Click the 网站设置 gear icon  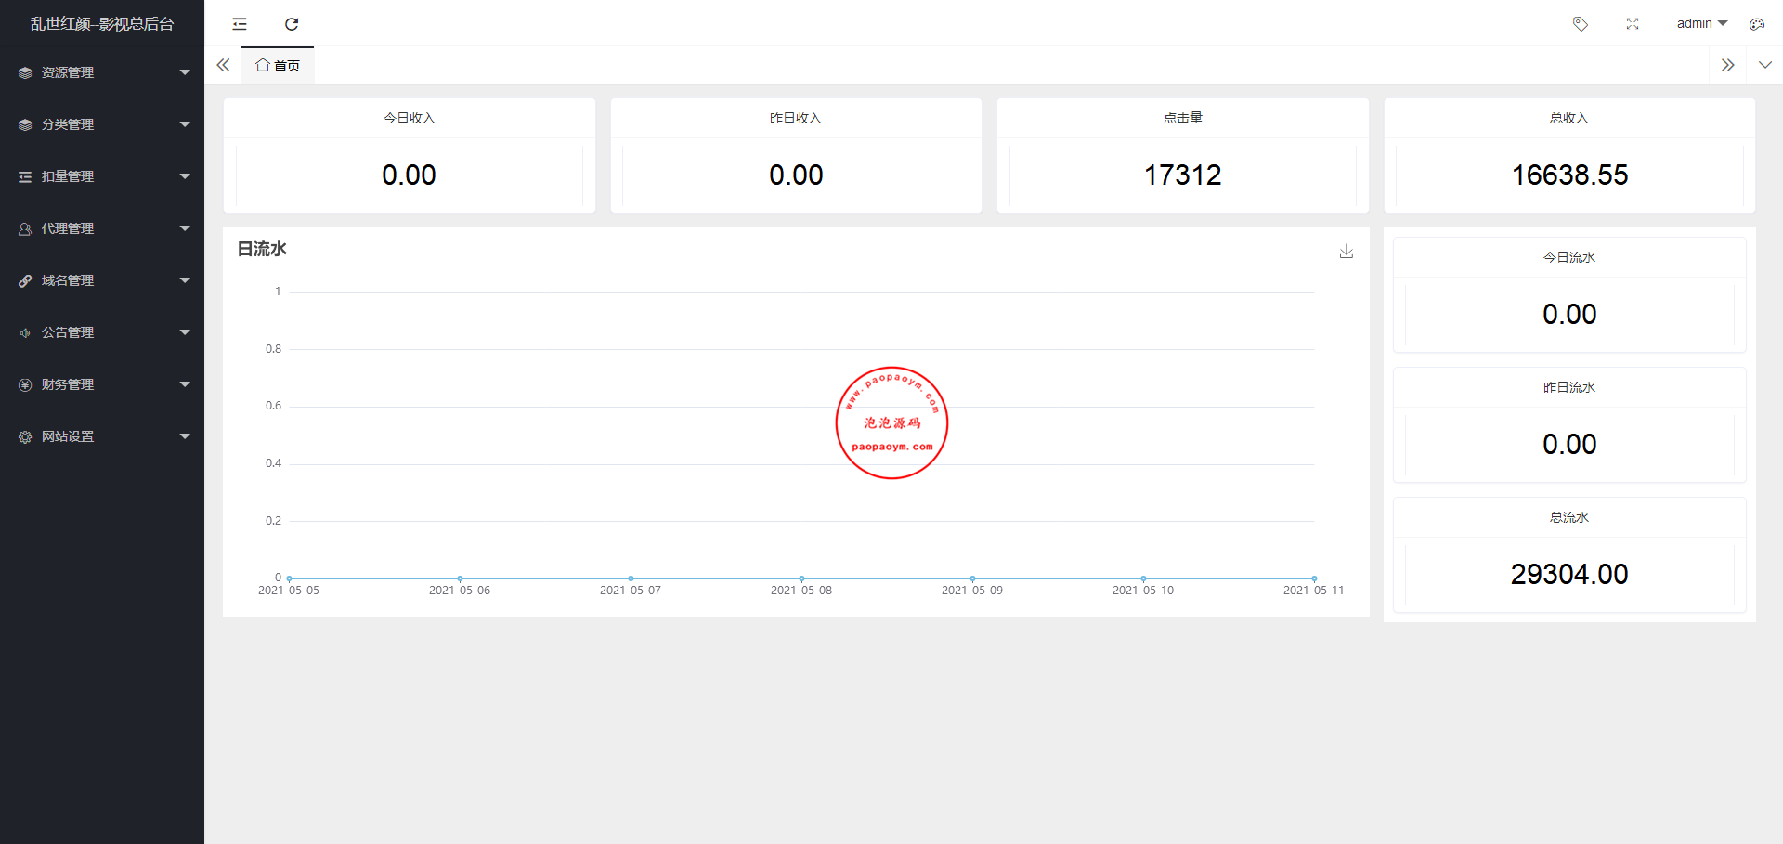pyautogui.click(x=25, y=436)
